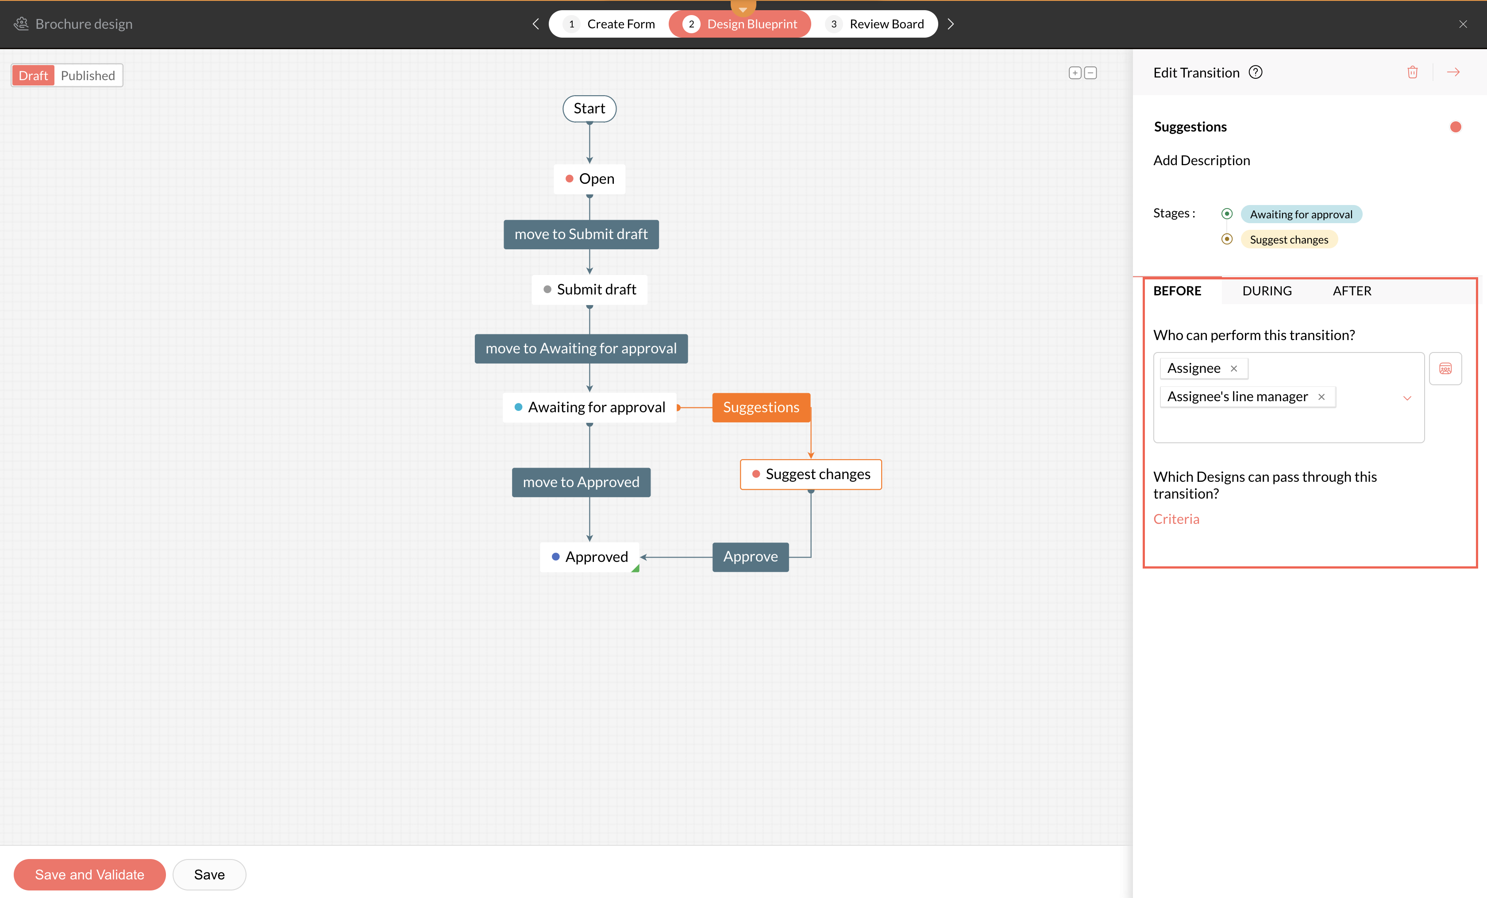Click the zoom in plus icon
The width and height of the screenshot is (1487, 898).
pyautogui.click(x=1074, y=73)
